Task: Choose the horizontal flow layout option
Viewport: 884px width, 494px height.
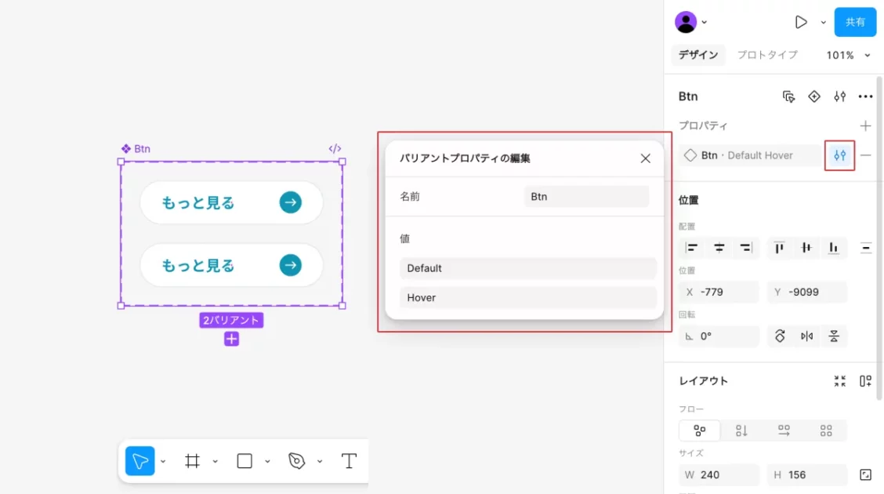Action: pos(784,430)
